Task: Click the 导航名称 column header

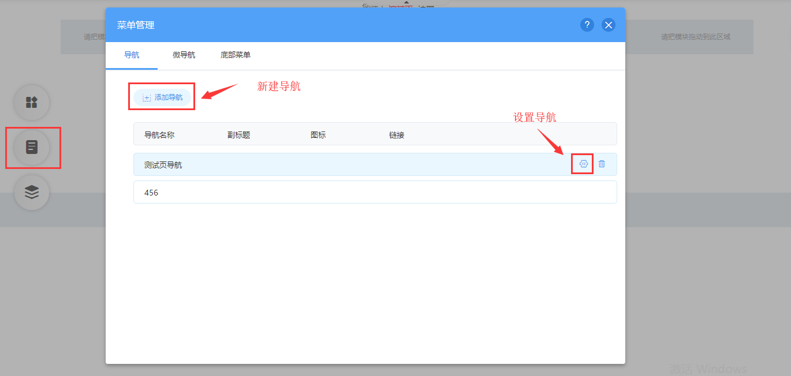Action: pos(159,135)
